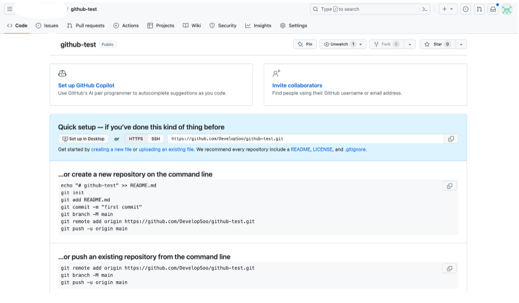
Task: Open the Projects tab
Action: (x=161, y=25)
